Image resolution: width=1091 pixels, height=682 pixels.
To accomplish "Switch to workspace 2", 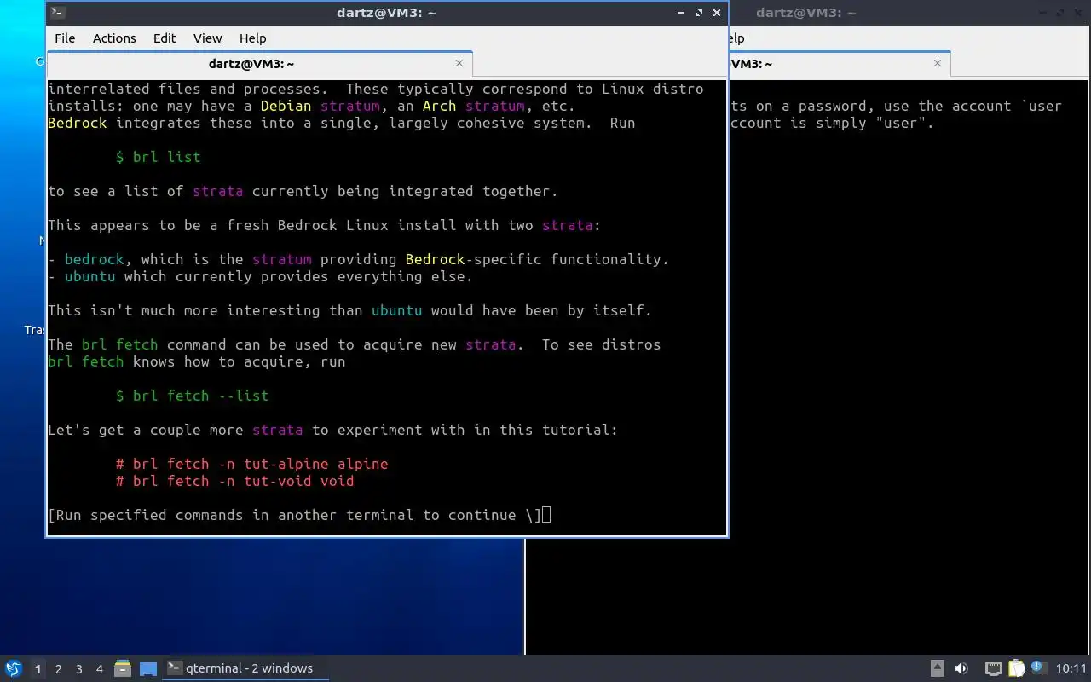I will (58, 669).
